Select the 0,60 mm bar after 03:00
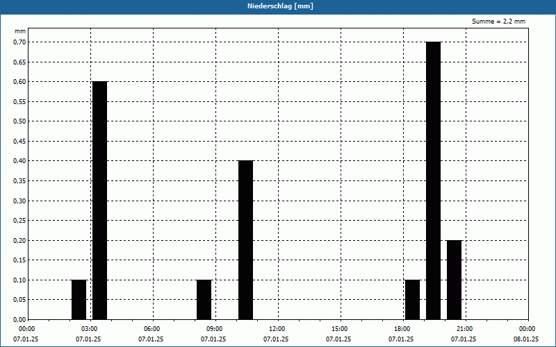 [99, 200]
